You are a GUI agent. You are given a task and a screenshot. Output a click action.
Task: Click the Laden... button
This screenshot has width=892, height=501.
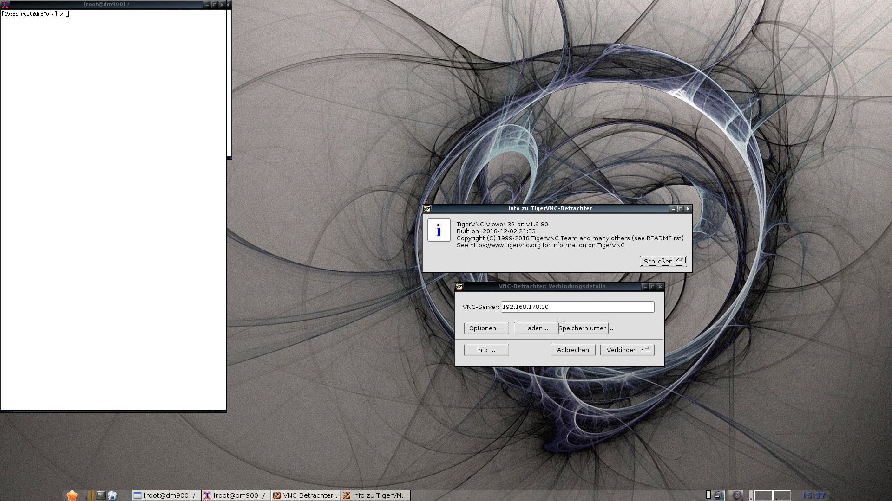pos(536,328)
